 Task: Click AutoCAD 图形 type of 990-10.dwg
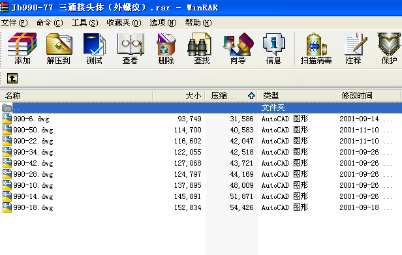(285, 185)
